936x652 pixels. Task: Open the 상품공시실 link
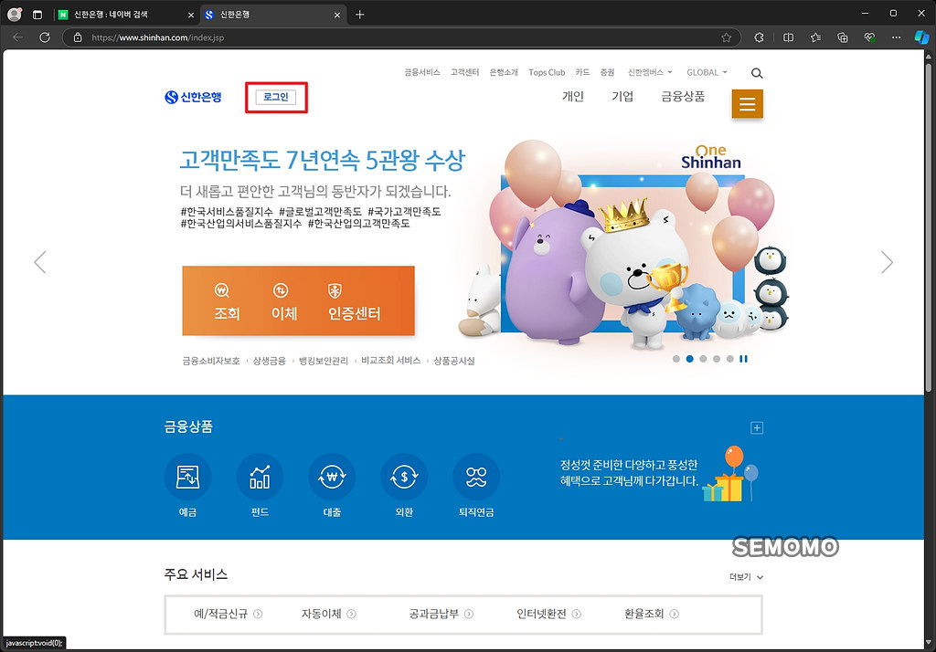pos(454,361)
